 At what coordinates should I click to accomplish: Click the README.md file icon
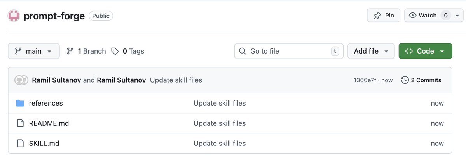pyautogui.click(x=20, y=123)
